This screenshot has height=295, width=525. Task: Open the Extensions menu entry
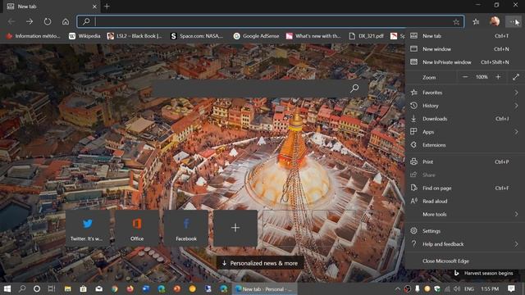[465, 145]
